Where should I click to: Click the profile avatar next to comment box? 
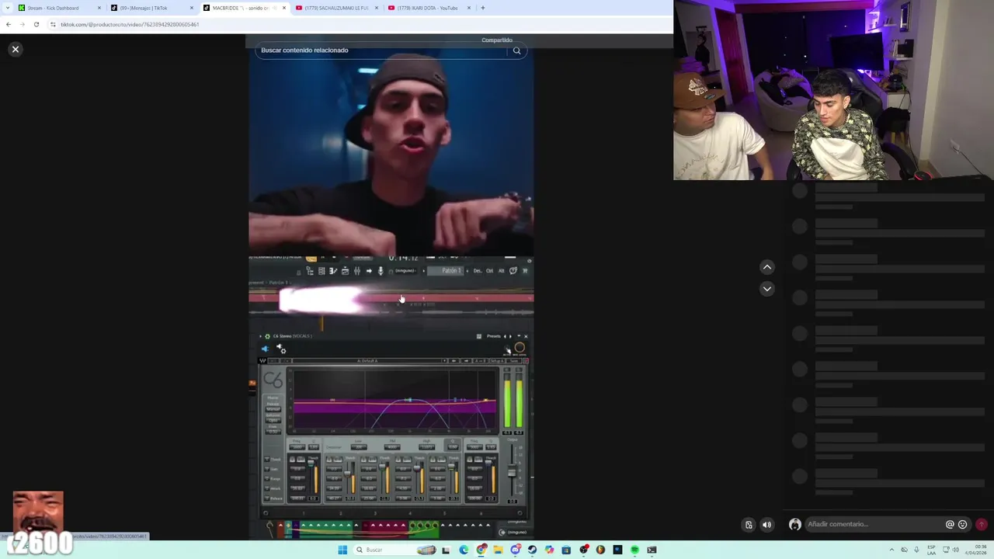coord(794,524)
